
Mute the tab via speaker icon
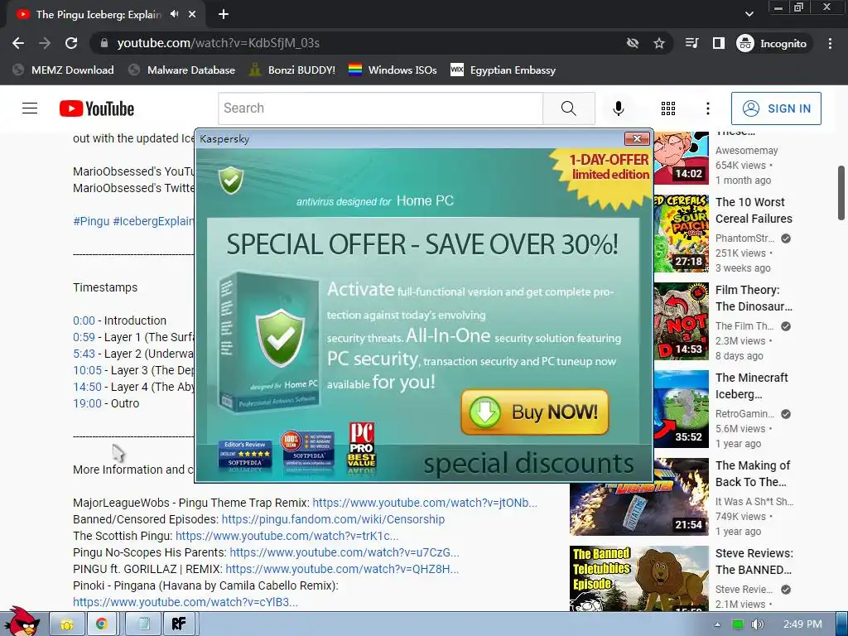pos(174,14)
